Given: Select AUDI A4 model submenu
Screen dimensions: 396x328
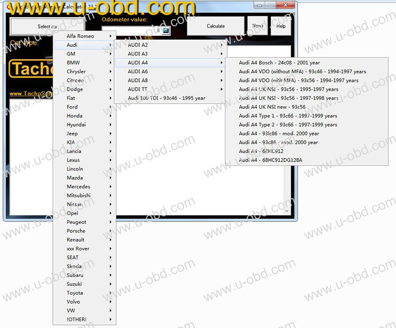Looking at the screenshot, I should [171, 63].
